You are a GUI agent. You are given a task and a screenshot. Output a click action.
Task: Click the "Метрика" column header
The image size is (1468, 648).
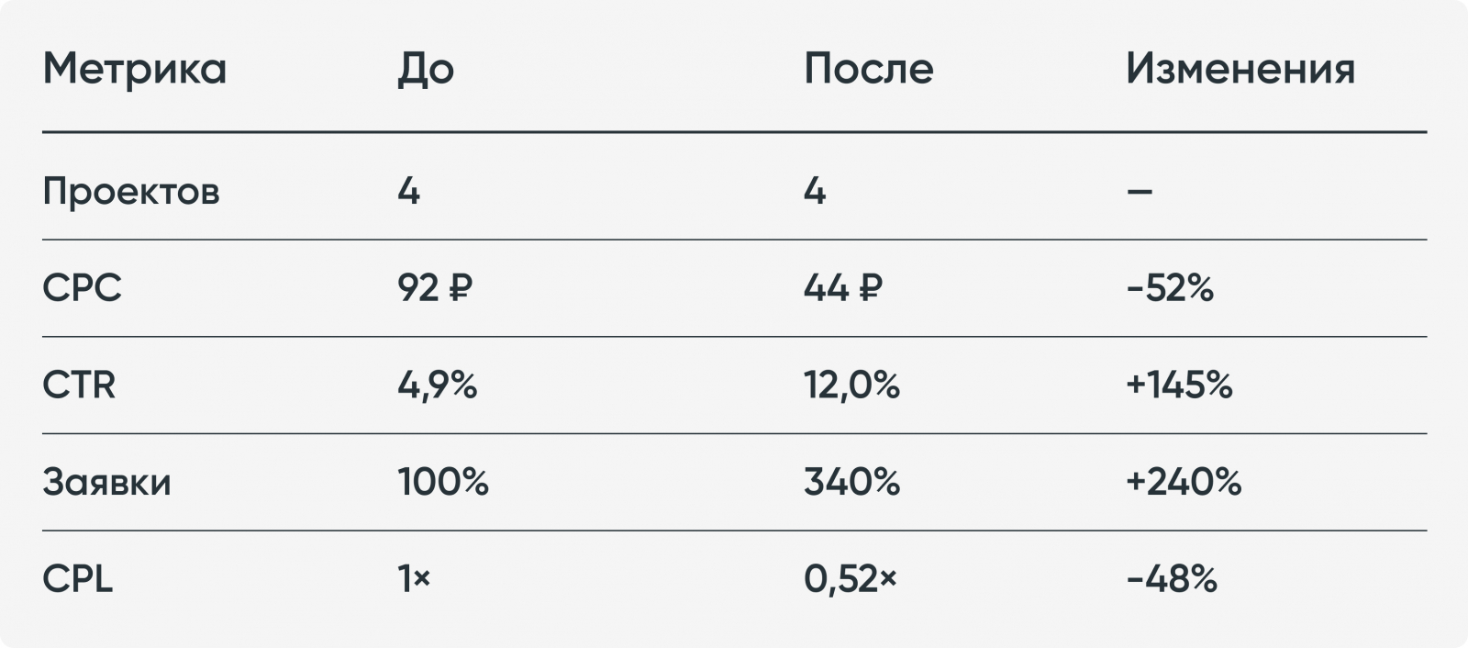[134, 69]
